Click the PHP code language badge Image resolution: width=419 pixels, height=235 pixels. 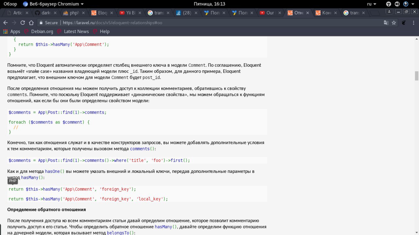click(13, 181)
